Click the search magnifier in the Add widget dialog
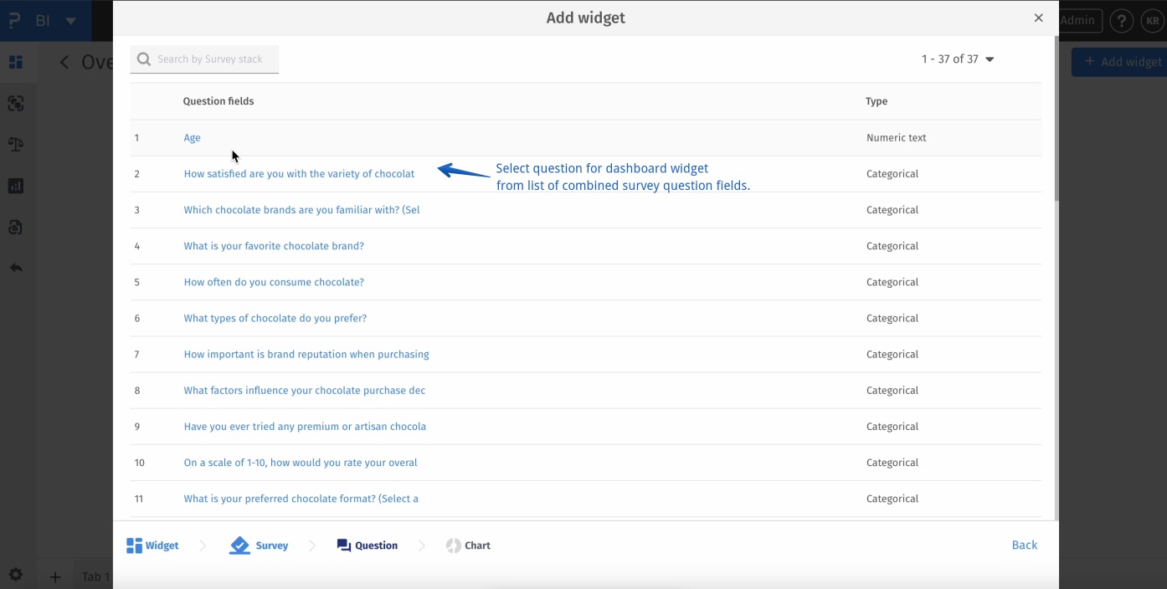 [143, 59]
